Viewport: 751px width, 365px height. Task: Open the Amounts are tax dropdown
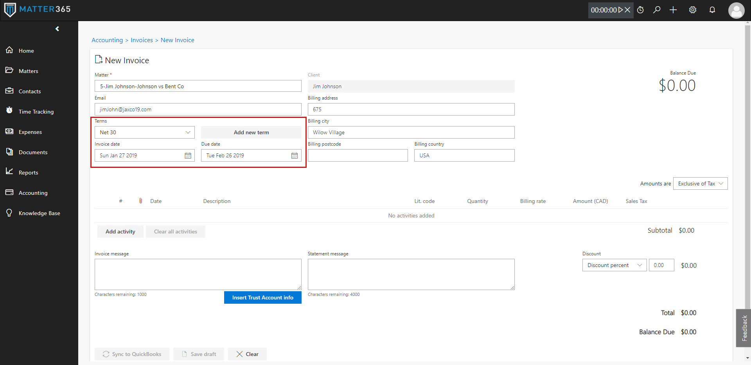[x=700, y=183]
